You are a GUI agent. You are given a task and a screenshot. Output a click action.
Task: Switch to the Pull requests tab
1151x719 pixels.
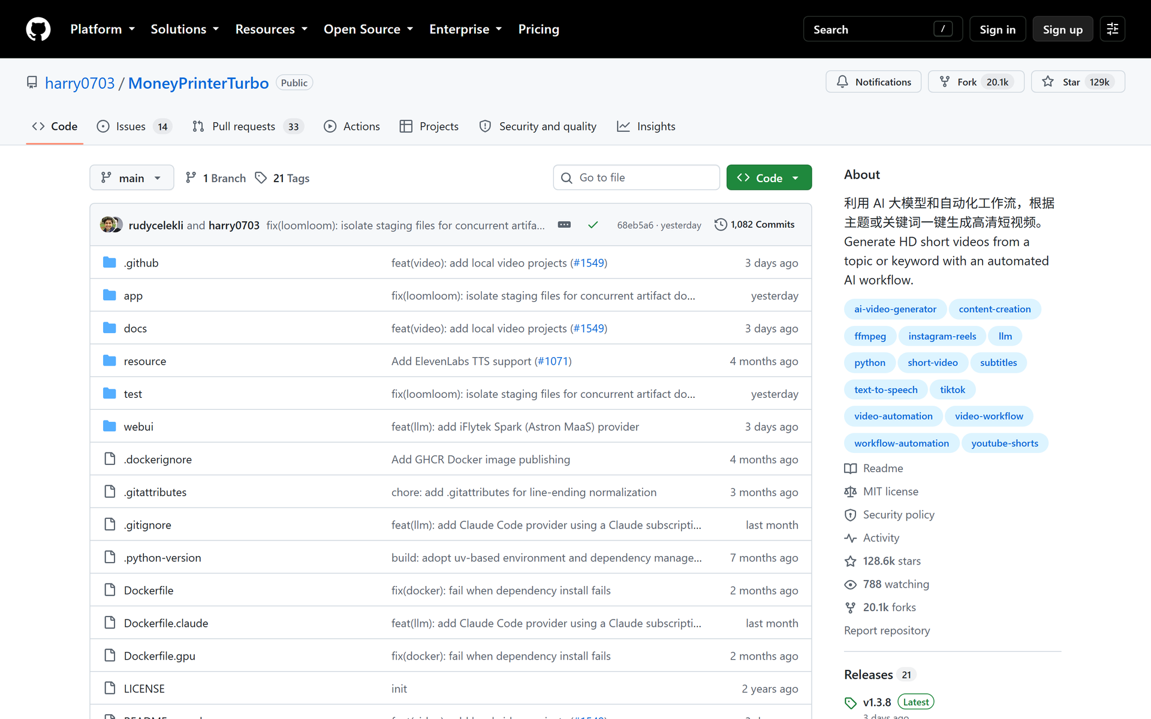(x=248, y=126)
